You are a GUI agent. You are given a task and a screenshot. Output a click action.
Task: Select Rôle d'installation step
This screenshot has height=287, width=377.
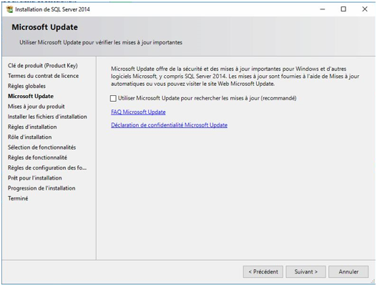tap(30, 137)
